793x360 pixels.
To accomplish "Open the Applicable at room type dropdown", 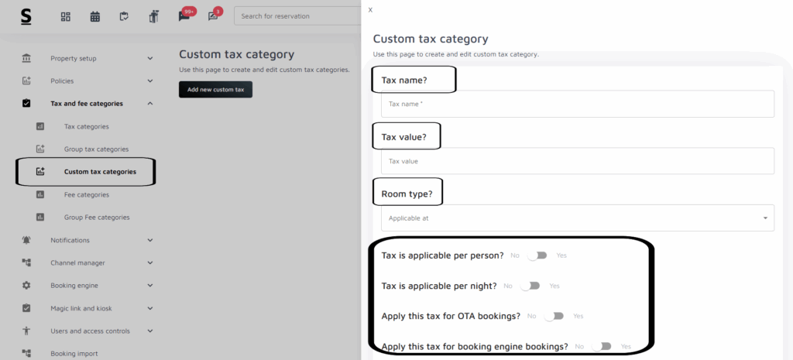I will click(577, 218).
